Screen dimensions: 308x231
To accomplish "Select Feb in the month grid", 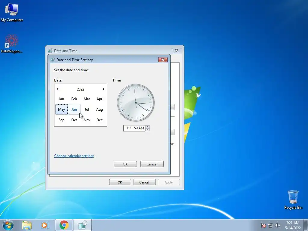I will coord(74,99).
